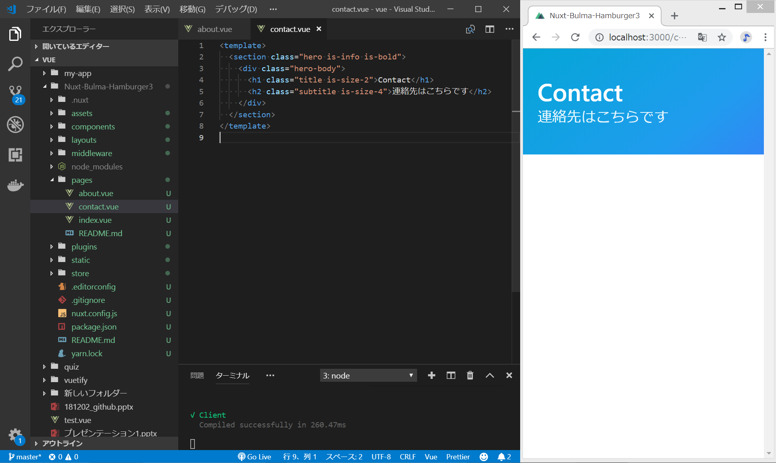Open package.json file
Viewport: 776px width, 463px height.
point(104,327)
